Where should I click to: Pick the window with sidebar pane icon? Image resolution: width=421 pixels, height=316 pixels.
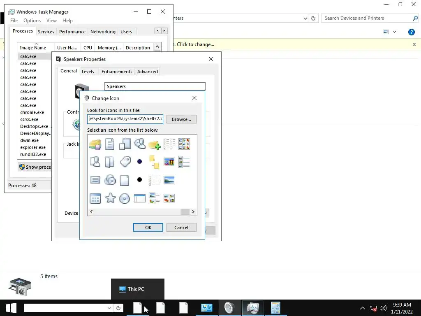pyautogui.click(x=140, y=198)
